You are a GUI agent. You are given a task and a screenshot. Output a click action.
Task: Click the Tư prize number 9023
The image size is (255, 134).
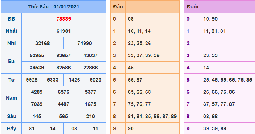95,80
